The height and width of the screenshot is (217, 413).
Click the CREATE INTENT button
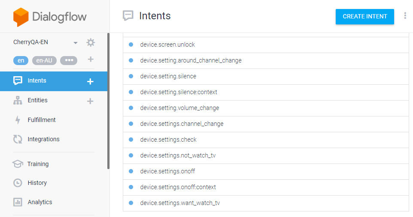coord(365,17)
